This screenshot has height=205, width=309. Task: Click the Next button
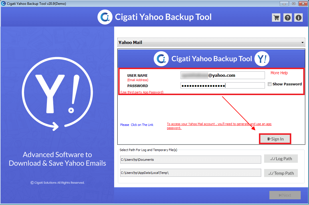285,195
